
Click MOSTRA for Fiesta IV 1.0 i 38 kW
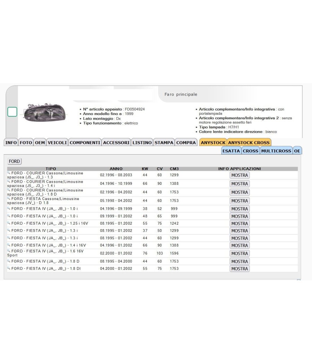tap(240, 209)
